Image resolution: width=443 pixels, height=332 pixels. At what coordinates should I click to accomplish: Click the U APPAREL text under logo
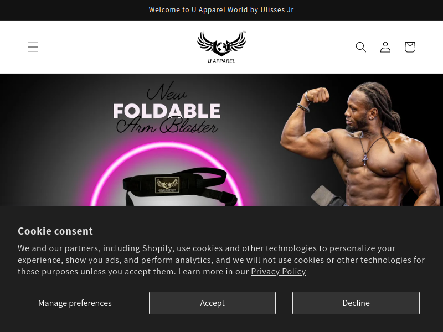[x=221, y=61]
